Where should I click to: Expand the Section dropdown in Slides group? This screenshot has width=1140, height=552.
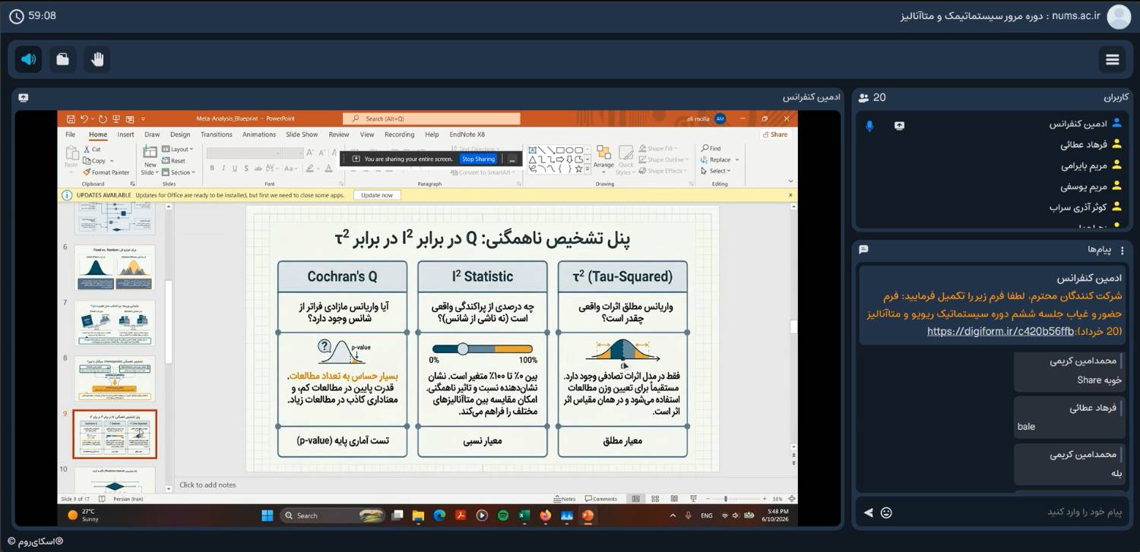[x=179, y=172]
